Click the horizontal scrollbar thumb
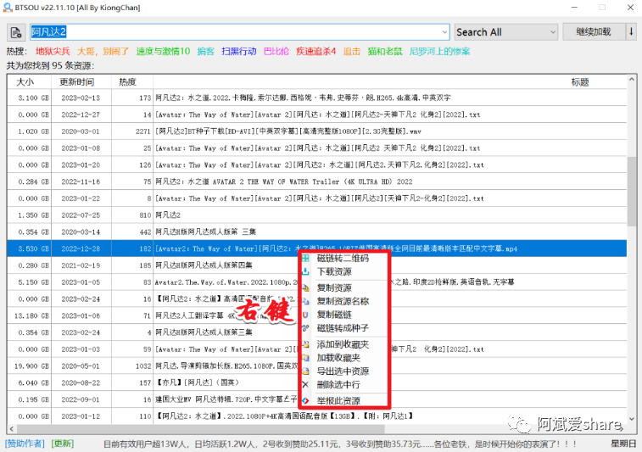This screenshot has height=452, width=642. coord(201,428)
